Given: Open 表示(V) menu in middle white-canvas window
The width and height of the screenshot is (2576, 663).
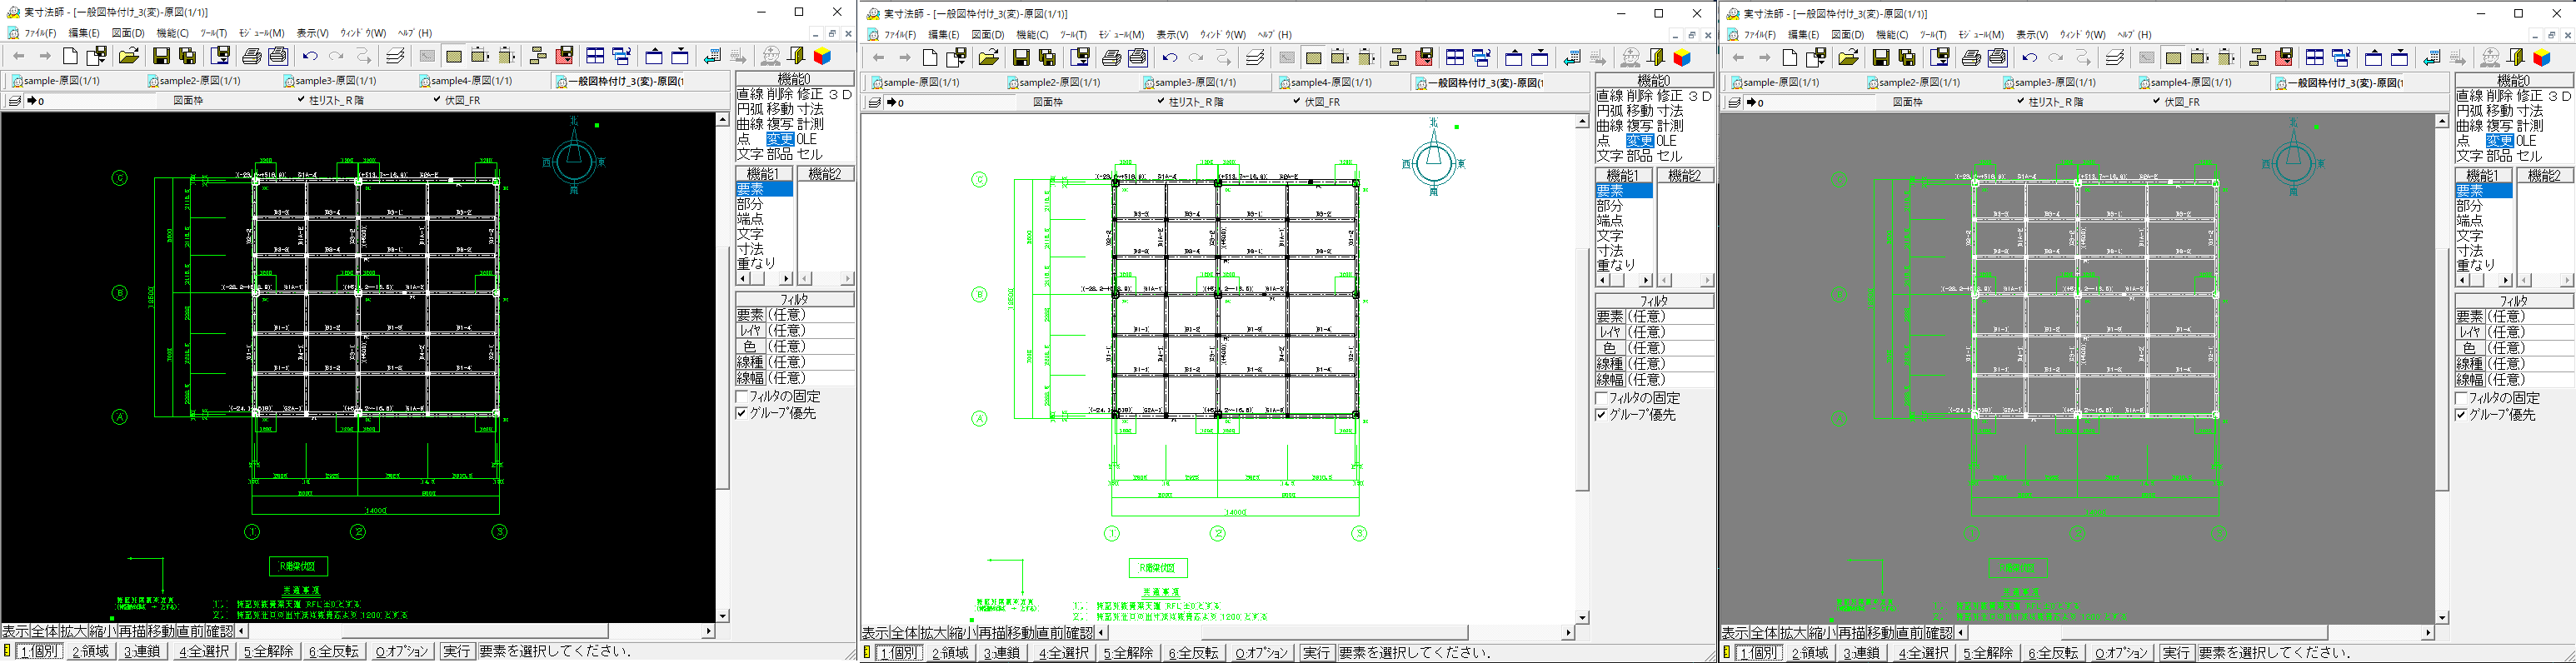Looking at the screenshot, I should (1172, 35).
